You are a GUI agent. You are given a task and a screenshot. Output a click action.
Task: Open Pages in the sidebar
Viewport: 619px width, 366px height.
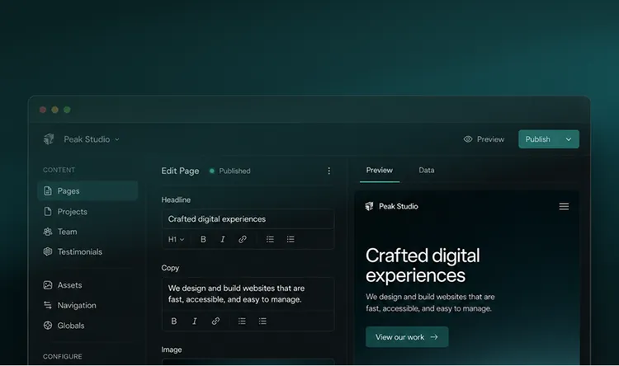87,191
